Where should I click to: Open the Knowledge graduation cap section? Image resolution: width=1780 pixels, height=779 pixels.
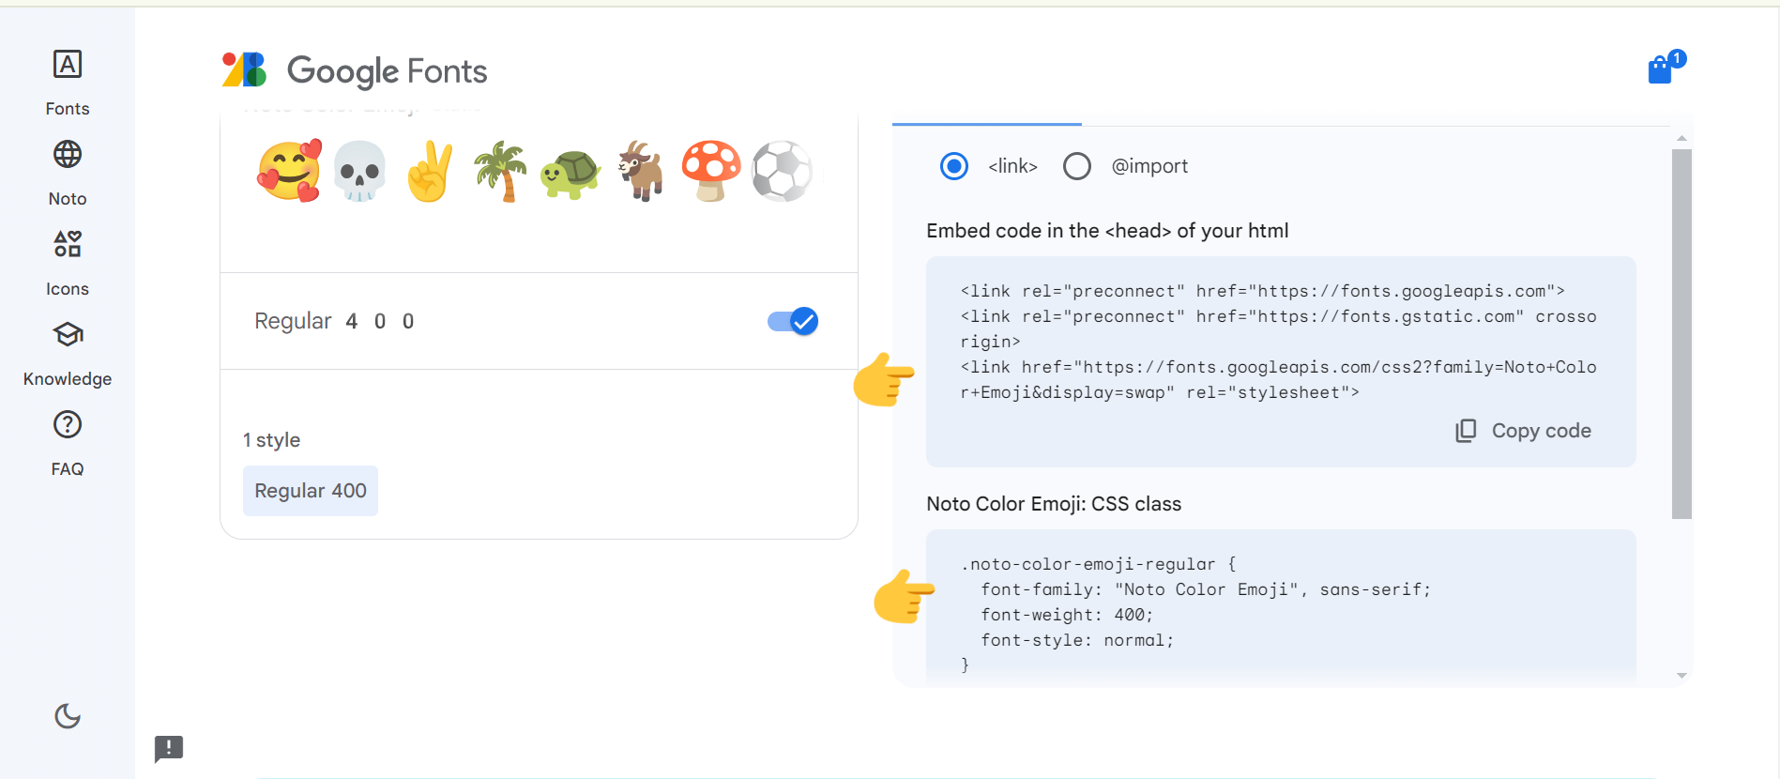click(68, 354)
